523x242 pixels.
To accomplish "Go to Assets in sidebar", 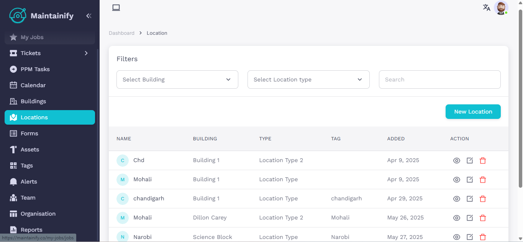I will click(30, 149).
